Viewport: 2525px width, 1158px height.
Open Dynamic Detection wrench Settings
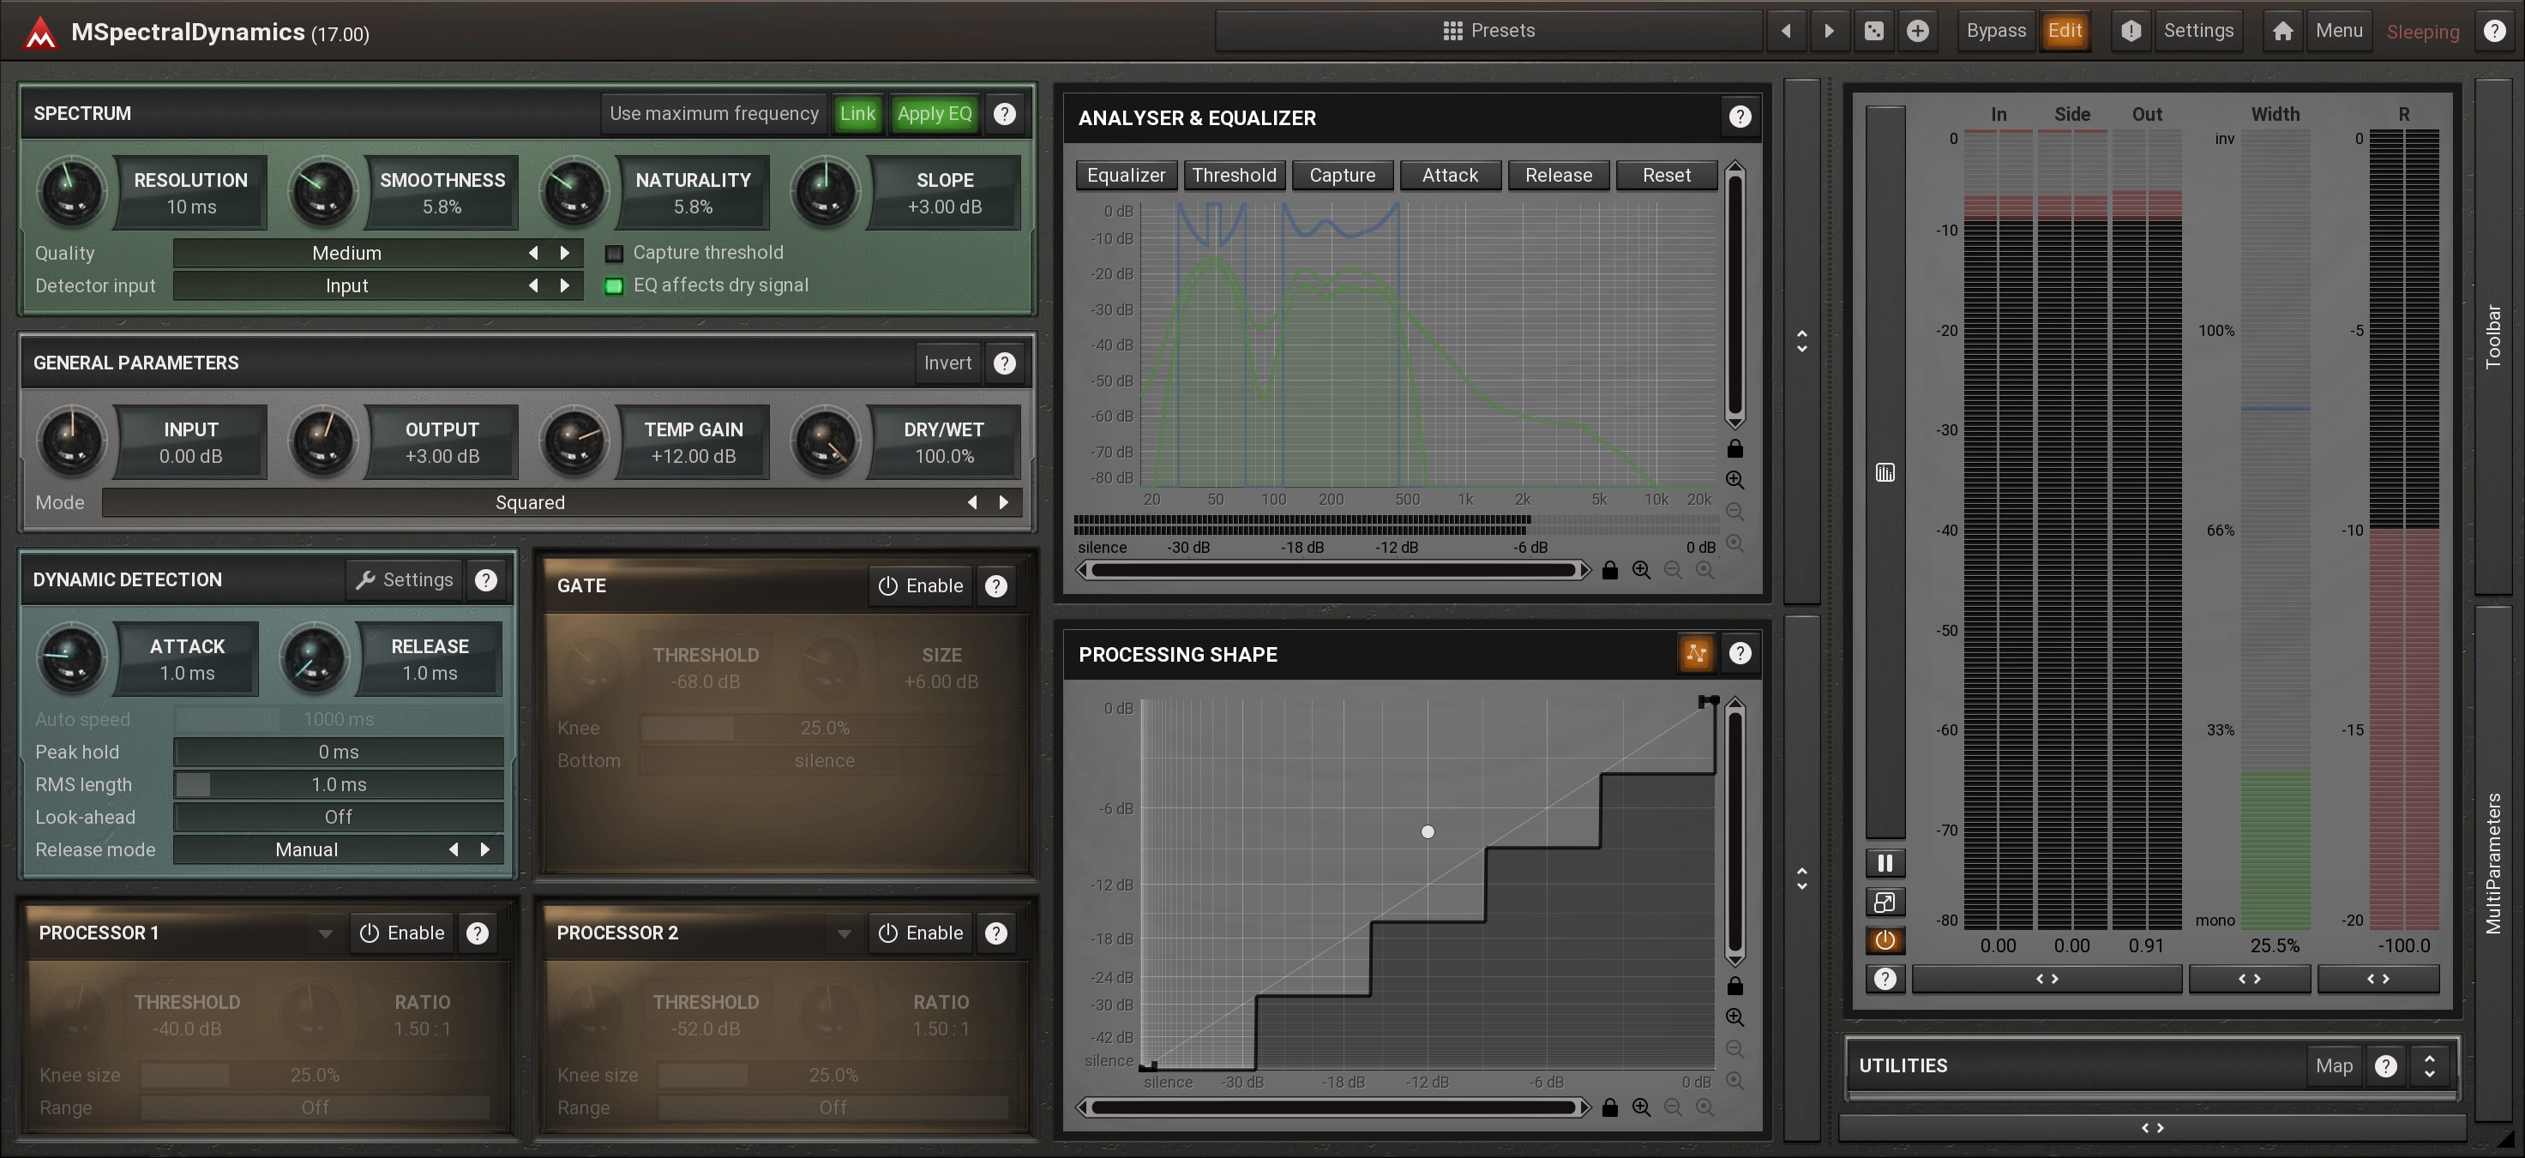(x=405, y=580)
